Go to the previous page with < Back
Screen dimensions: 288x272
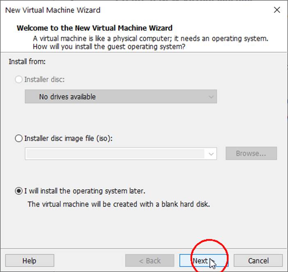pos(149,261)
